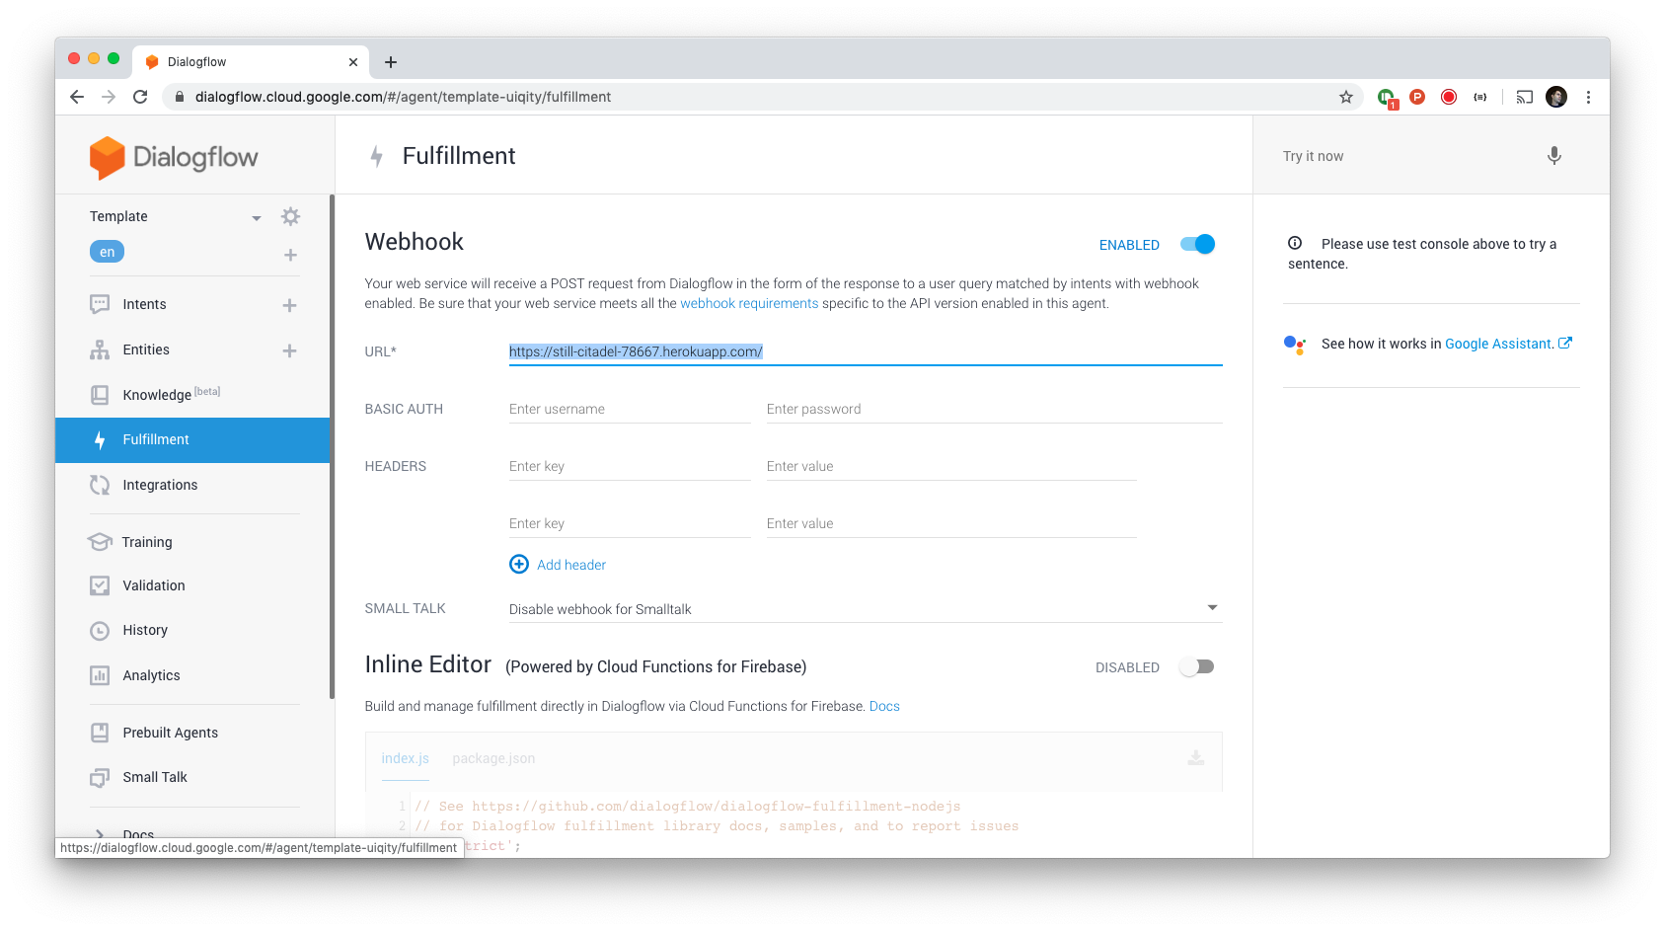
Task: Click the Enter password field
Action: (x=994, y=409)
